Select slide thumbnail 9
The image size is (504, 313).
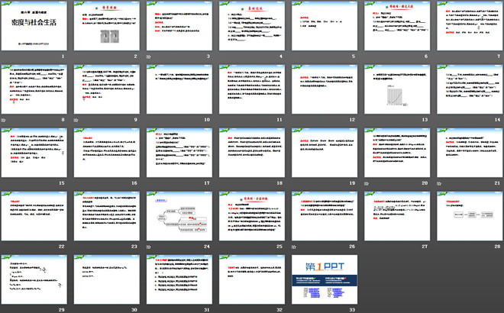tap(107, 89)
